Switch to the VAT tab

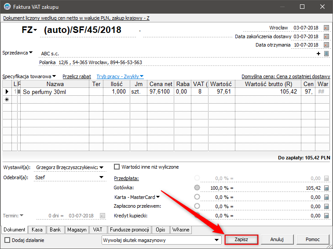point(98,230)
